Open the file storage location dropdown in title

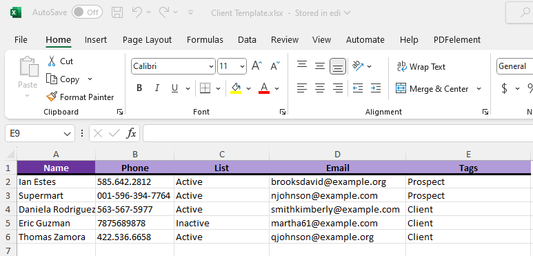tap(347, 13)
